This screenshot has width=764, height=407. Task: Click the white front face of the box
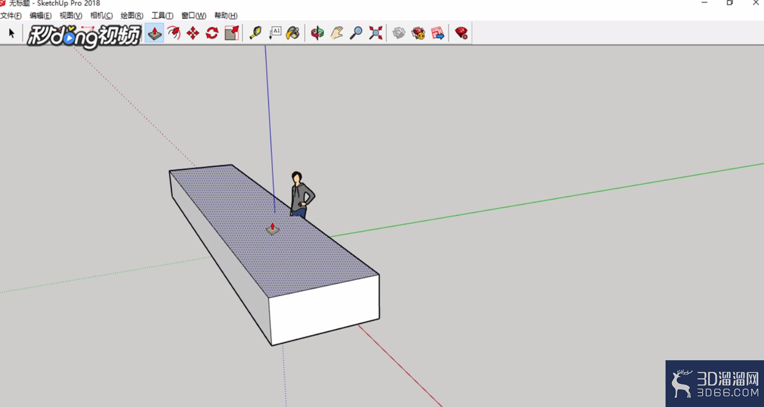(x=325, y=309)
